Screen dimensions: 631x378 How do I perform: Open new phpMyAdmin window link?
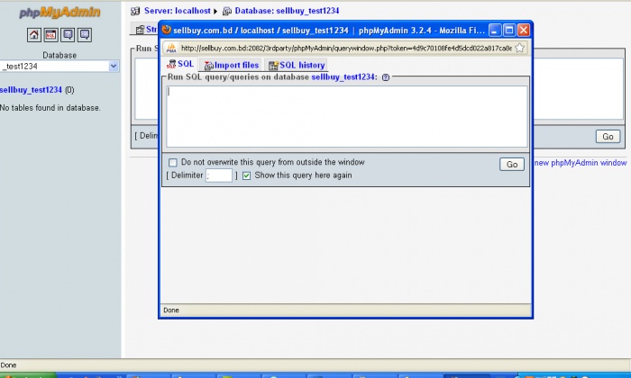(x=581, y=163)
